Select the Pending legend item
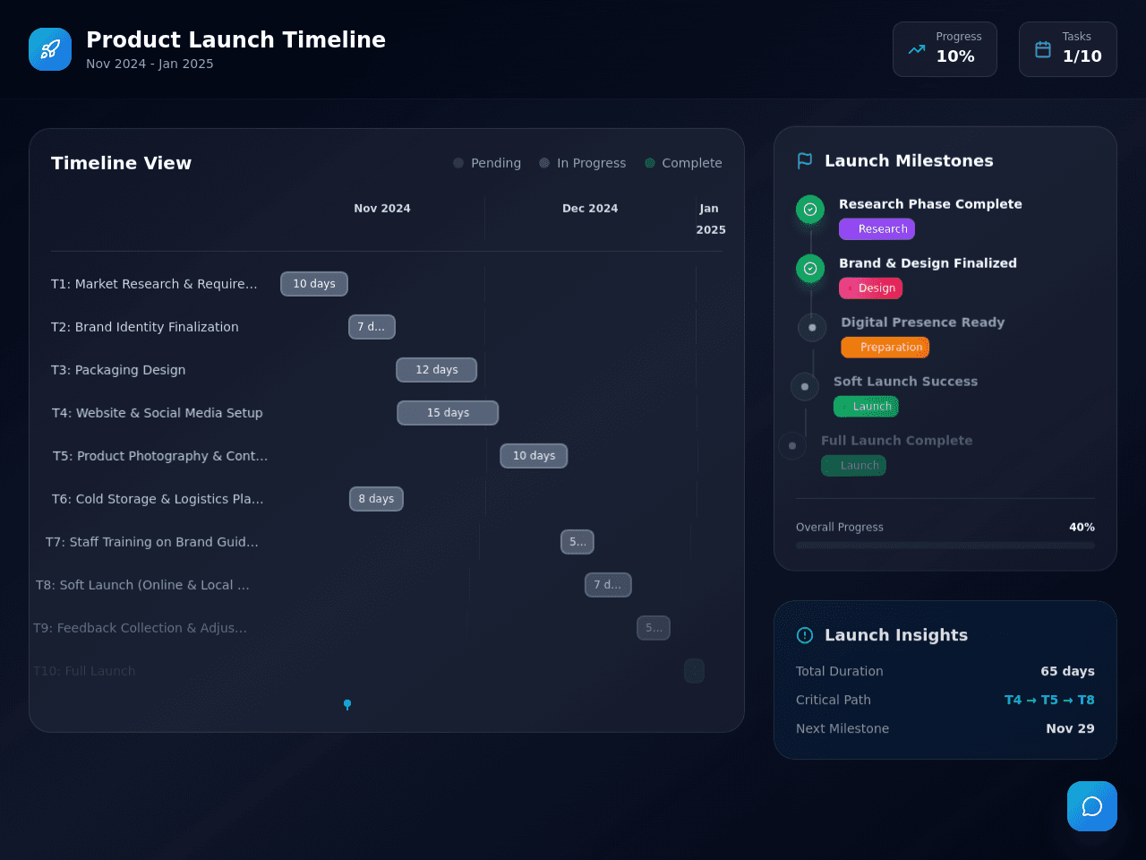 pos(487,163)
